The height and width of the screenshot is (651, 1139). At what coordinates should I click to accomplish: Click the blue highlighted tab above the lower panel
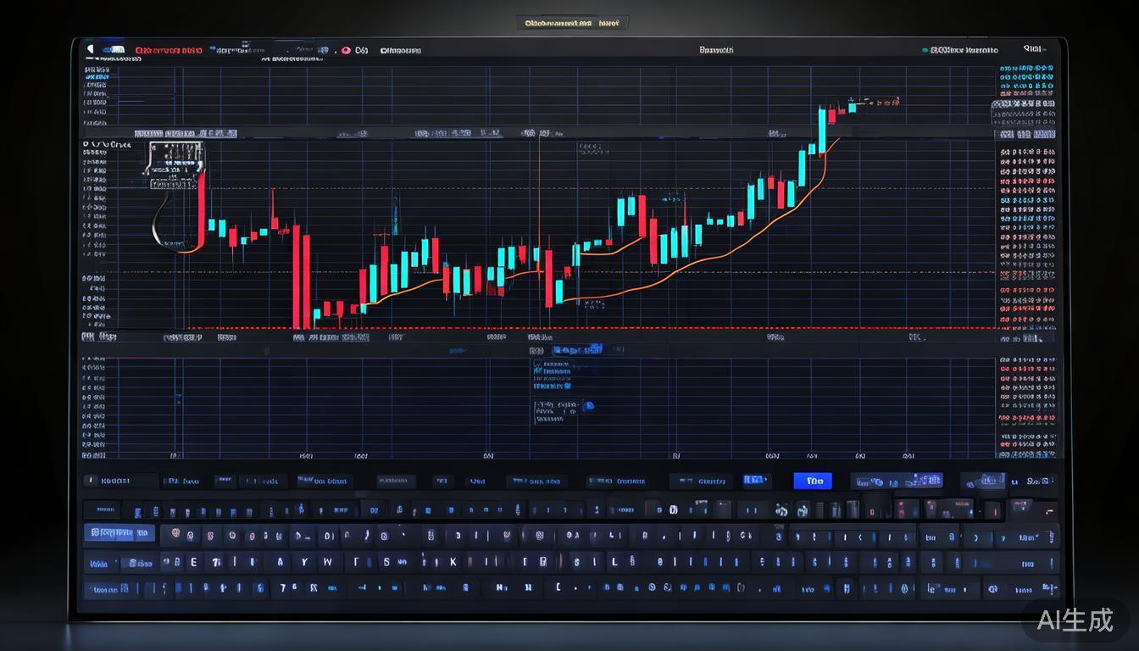(x=577, y=349)
